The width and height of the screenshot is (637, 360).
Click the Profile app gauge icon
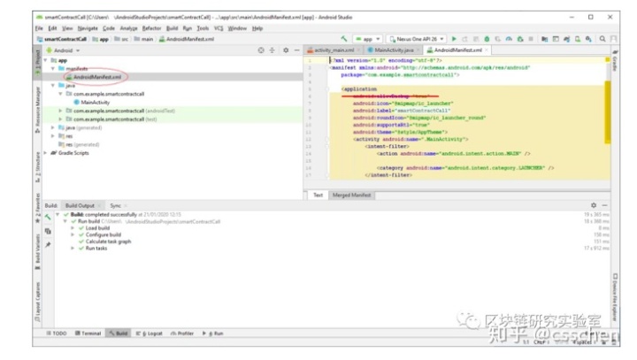(x=509, y=39)
